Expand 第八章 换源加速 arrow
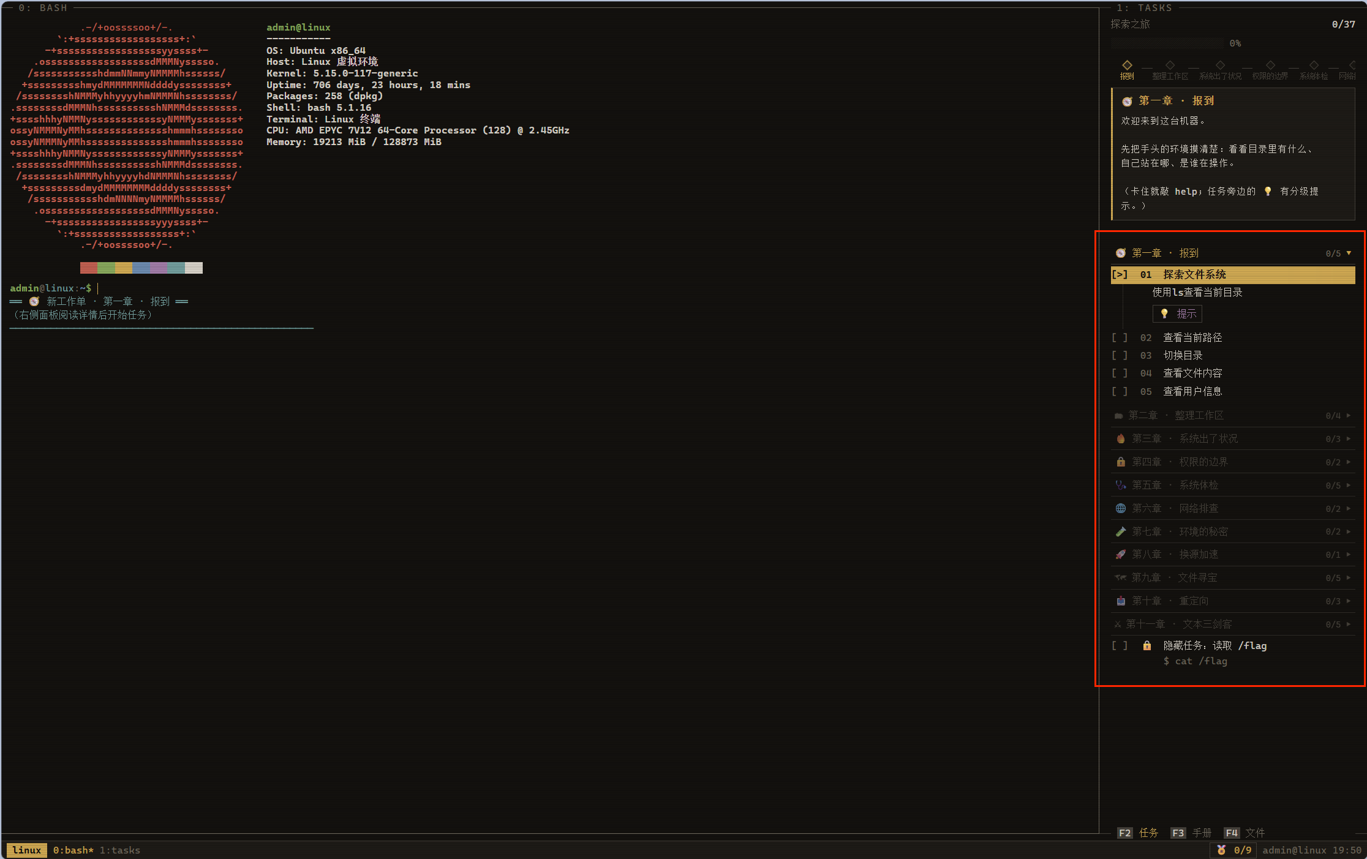1367x859 pixels. click(x=1349, y=554)
